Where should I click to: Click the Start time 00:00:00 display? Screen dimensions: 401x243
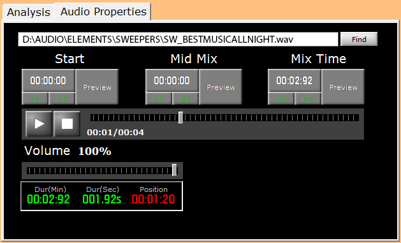[x=48, y=80]
